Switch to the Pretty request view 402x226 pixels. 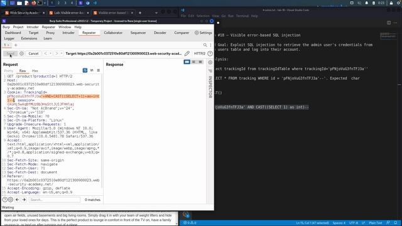click(x=8, y=71)
